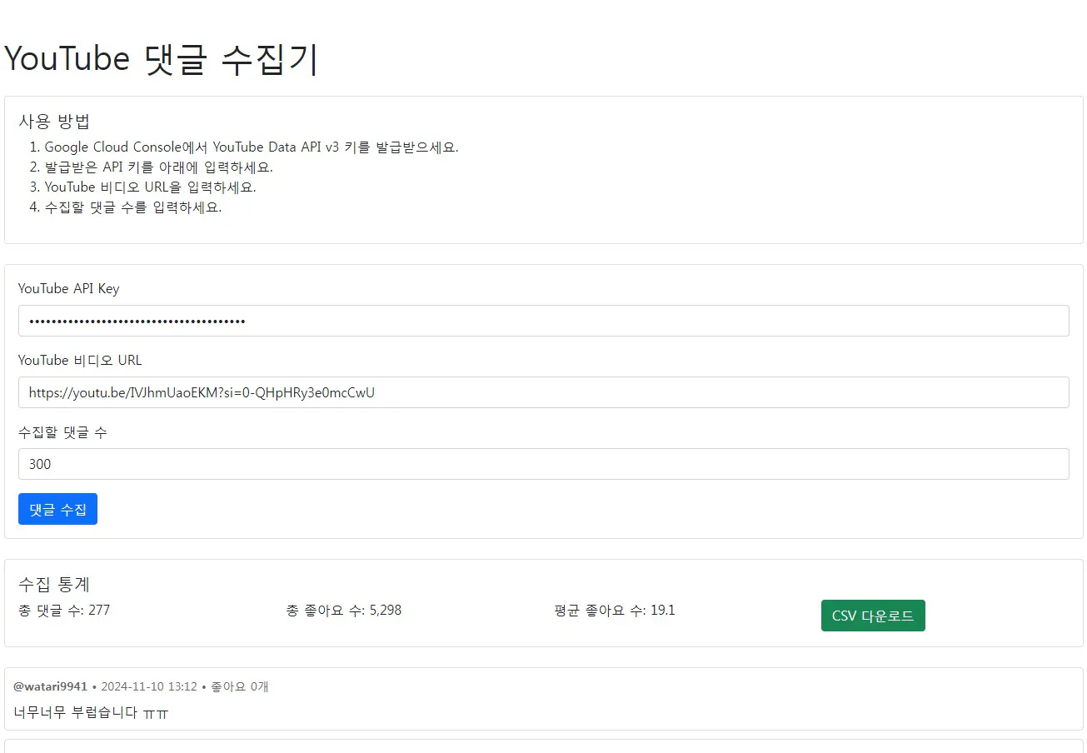Click the YouTube 비디오 URL label
Screen dimensions: 1087x753
(80, 361)
